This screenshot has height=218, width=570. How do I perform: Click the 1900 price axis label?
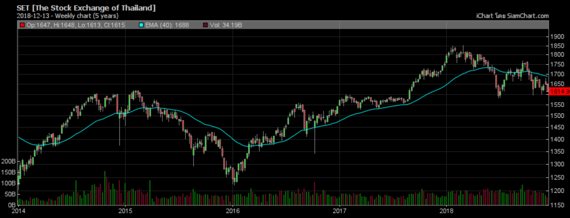tap(557, 37)
